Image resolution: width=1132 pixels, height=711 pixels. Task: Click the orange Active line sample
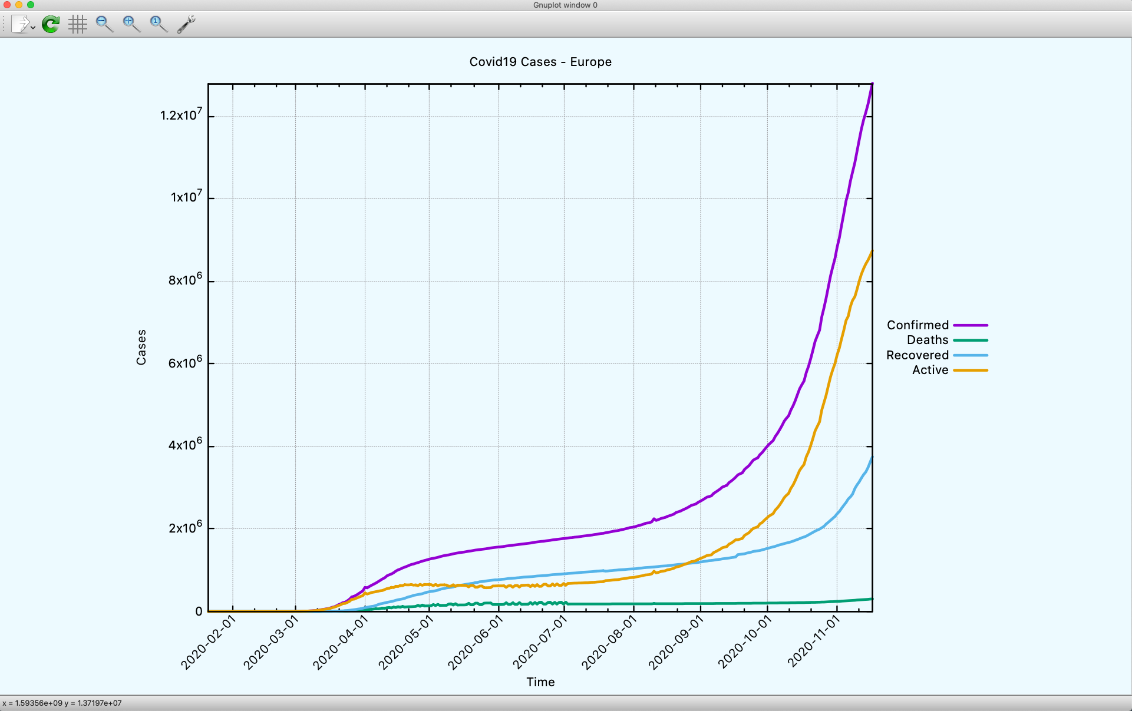[971, 371]
